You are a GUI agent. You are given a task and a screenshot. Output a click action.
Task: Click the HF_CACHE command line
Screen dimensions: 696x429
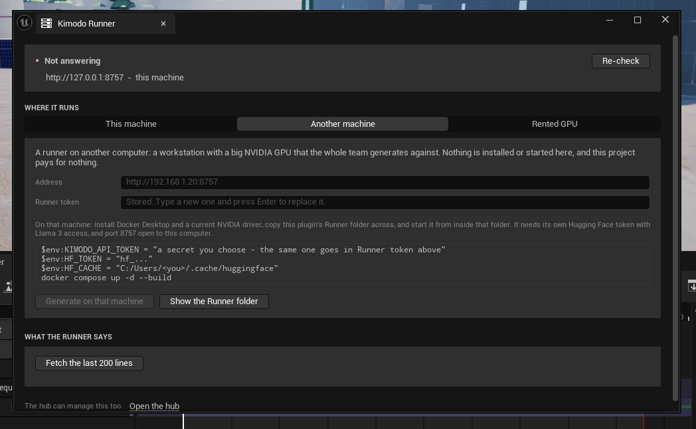[x=159, y=268]
